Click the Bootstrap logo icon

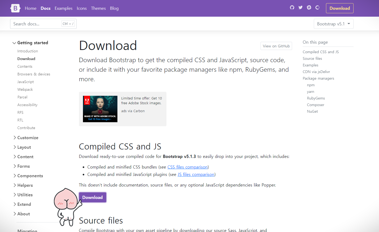15,8
